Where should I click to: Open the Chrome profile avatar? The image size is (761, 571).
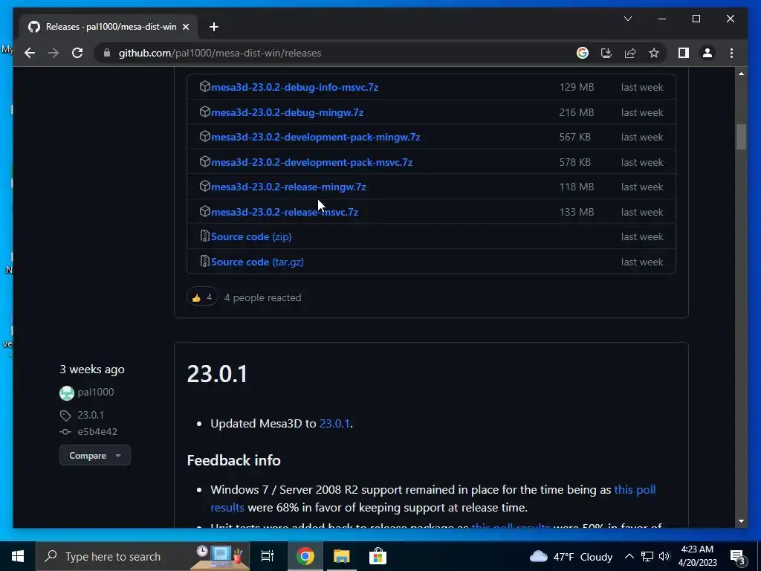point(707,53)
